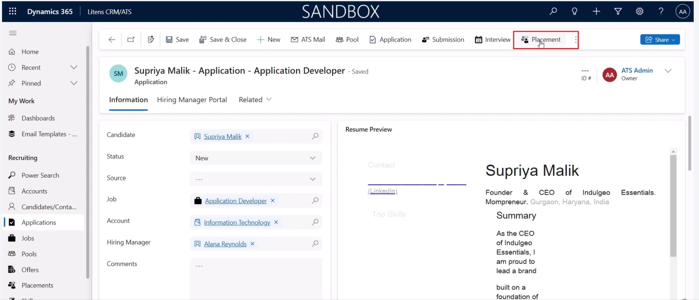The image size is (699, 300).
Task: Click the search magnifier in the top bar
Action: point(553,12)
